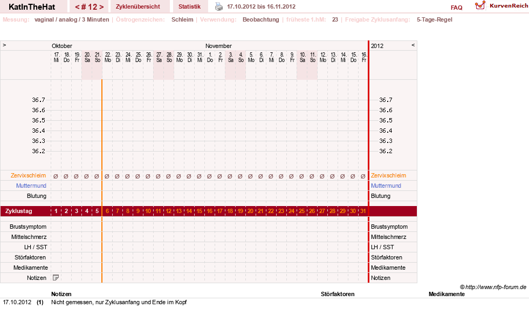529x315 pixels.
Task: Click date header 1. Do in November
Action: tap(210, 57)
